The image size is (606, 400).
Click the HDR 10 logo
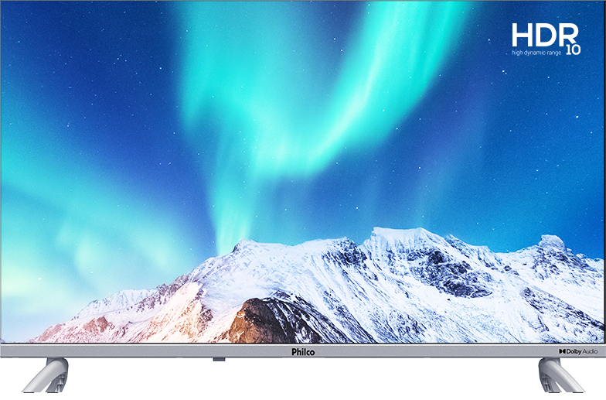tap(545, 38)
